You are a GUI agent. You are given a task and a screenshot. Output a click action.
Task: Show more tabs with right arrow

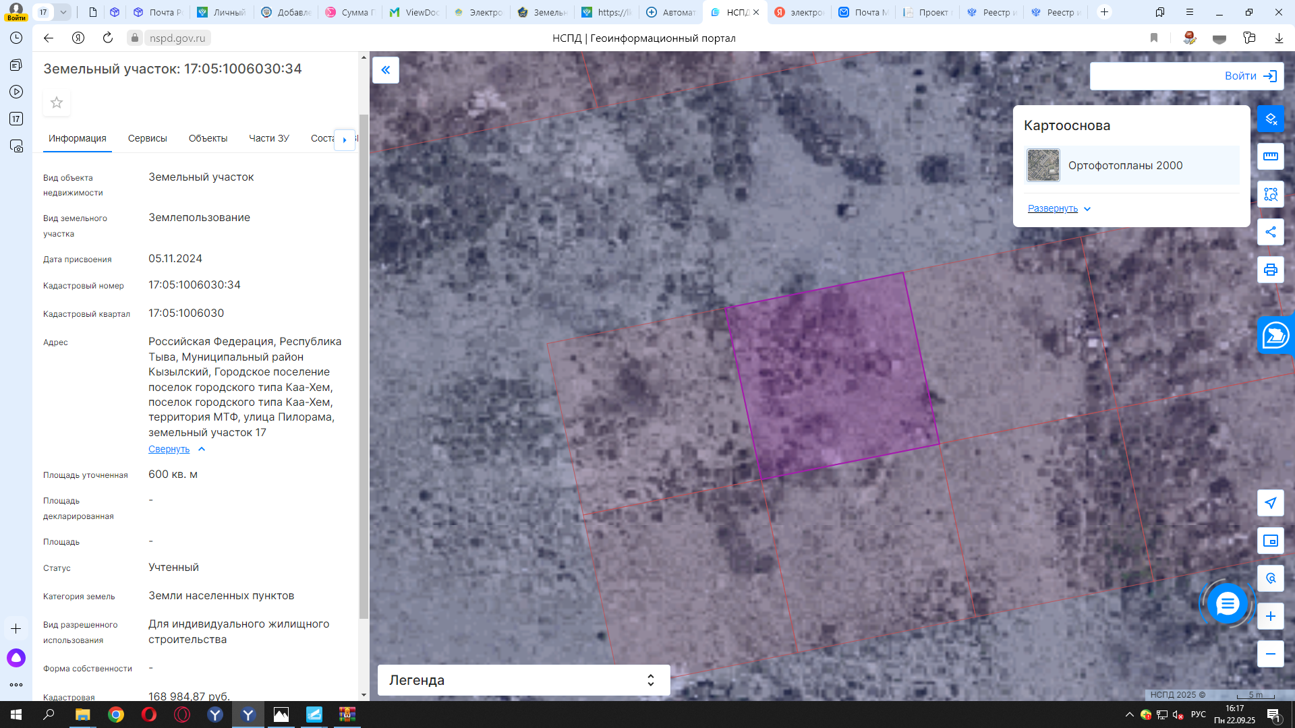345,140
